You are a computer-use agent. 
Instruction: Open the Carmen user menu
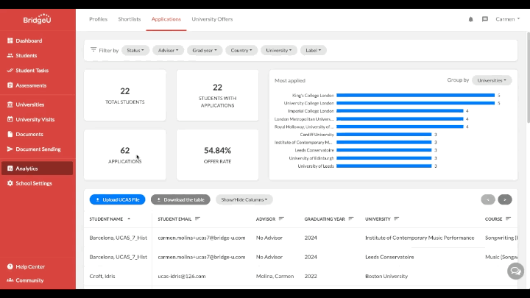pos(508,19)
